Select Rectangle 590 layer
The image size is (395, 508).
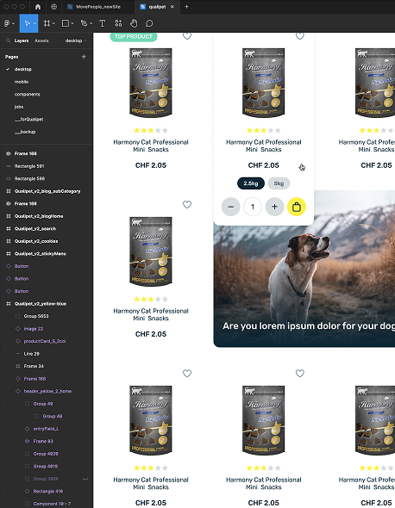coord(47,178)
